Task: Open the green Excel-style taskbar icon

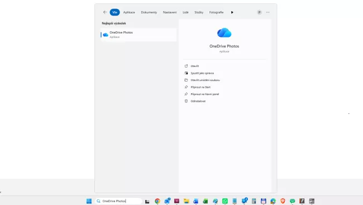Action: tap(206, 201)
